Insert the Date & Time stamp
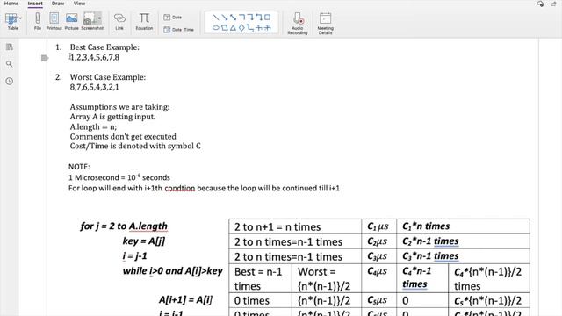 click(178, 30)
